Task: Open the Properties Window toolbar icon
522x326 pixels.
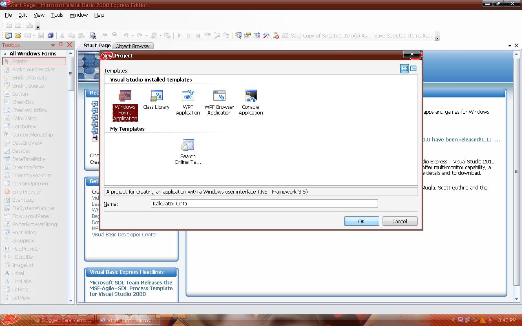Action: click(248, 36)
